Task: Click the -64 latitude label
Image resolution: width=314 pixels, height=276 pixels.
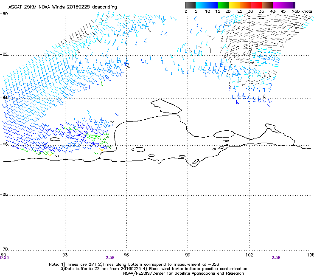Action: (4, 97)
